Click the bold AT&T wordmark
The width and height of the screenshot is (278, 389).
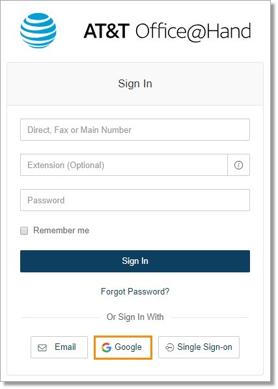click(107, 31)
